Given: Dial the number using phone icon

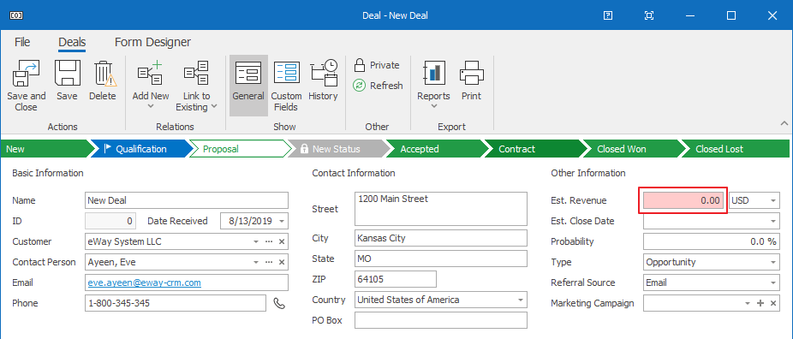Looking at the screenshot, I should pos(279,303).
